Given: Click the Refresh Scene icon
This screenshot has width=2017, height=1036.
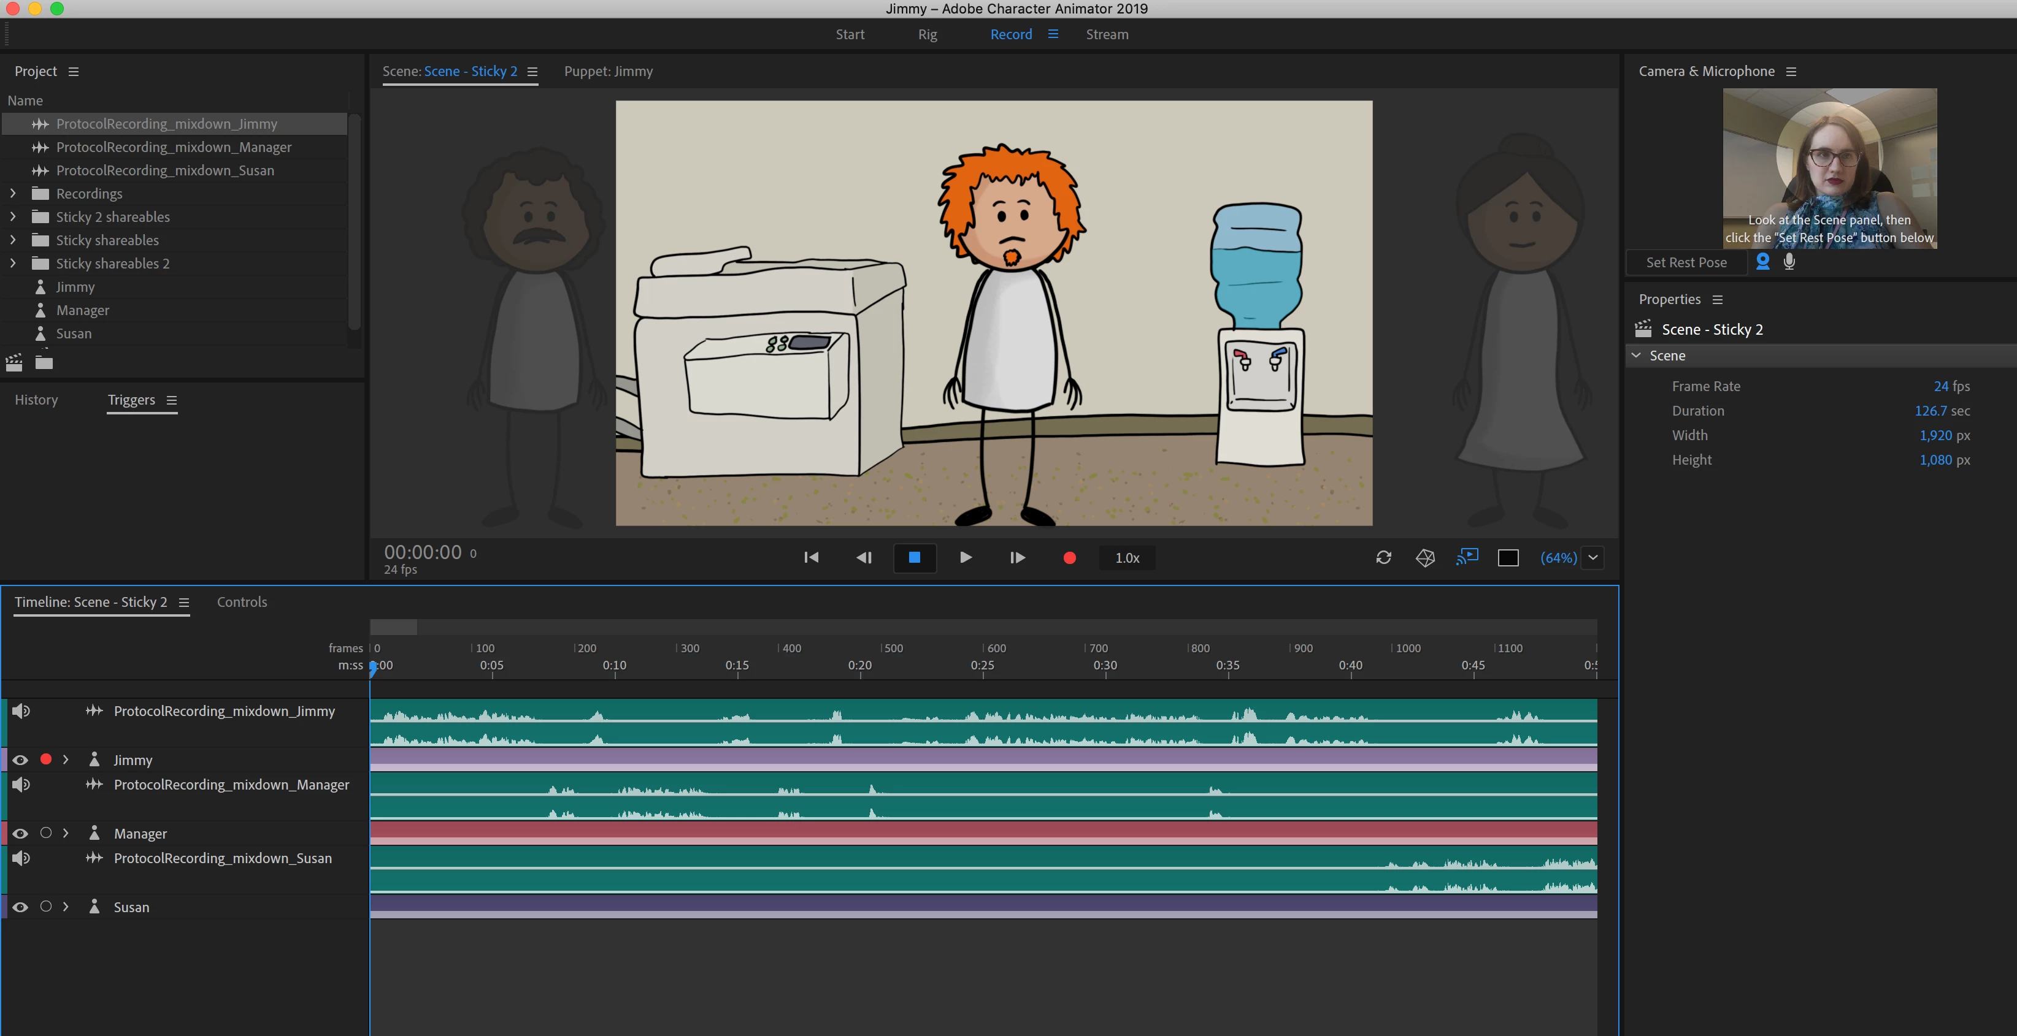Looking at the screenshot, I should click(1383, 558).
